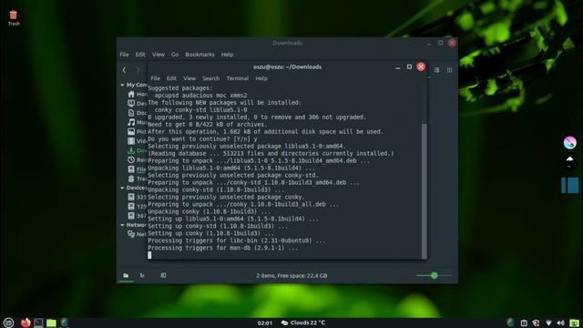This screenshot has height=328, width=583.
Task: Open the Bookmarks menu in file manager
Action: click(199, 55)
